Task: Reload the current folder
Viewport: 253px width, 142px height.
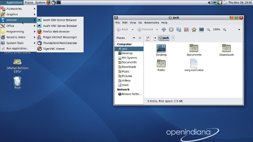Action: coord(179,30)
